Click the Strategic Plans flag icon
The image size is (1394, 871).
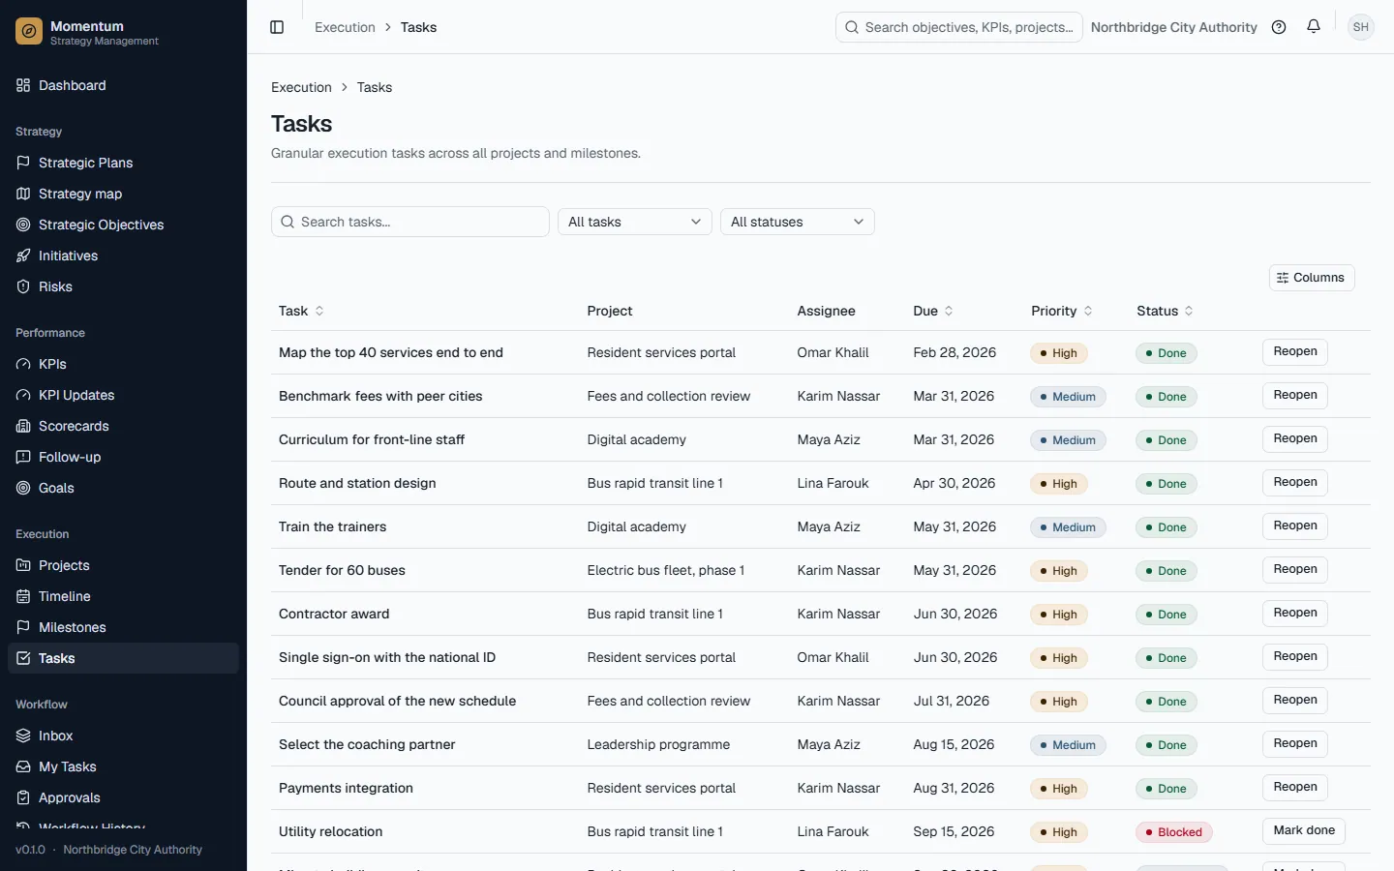[x=23, y=163]
